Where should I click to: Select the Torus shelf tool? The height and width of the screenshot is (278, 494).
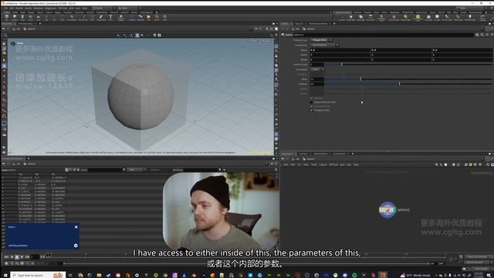click(31, 17)
